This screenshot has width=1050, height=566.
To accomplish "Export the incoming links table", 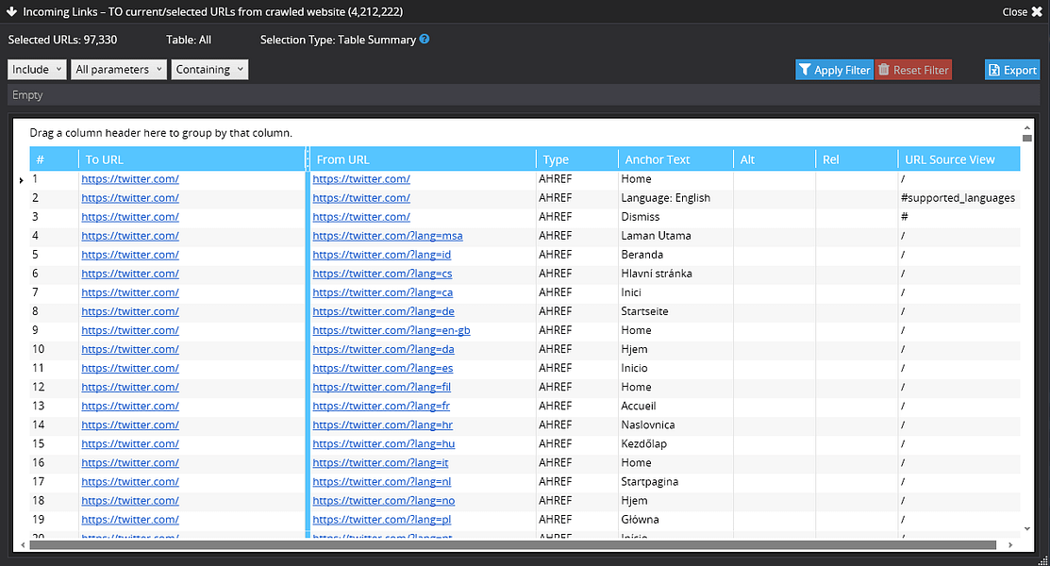I will point(1012,70).
